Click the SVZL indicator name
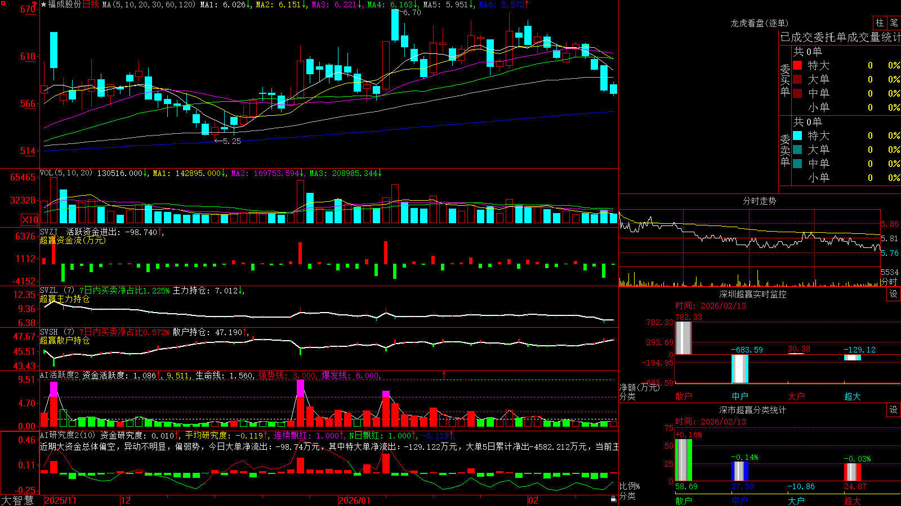This screenshot has height=506, width=901. pyautogui.click(x=48, y=291)
